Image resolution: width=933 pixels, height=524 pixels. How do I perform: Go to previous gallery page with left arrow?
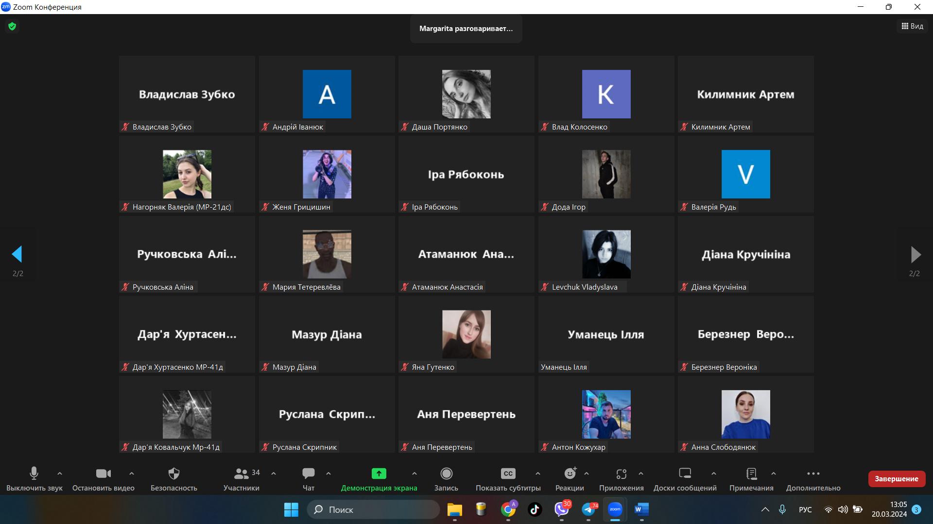pos(17,254)
